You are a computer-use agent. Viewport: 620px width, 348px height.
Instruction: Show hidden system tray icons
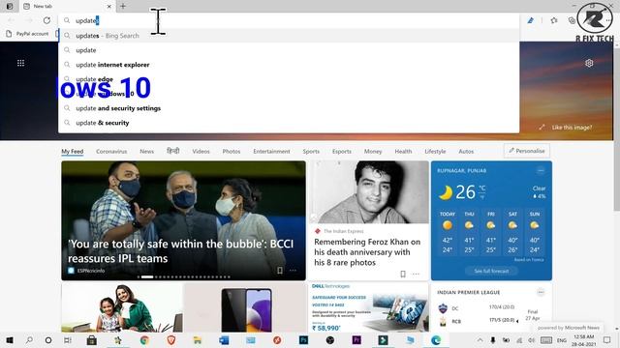click(x=480, y=340)
